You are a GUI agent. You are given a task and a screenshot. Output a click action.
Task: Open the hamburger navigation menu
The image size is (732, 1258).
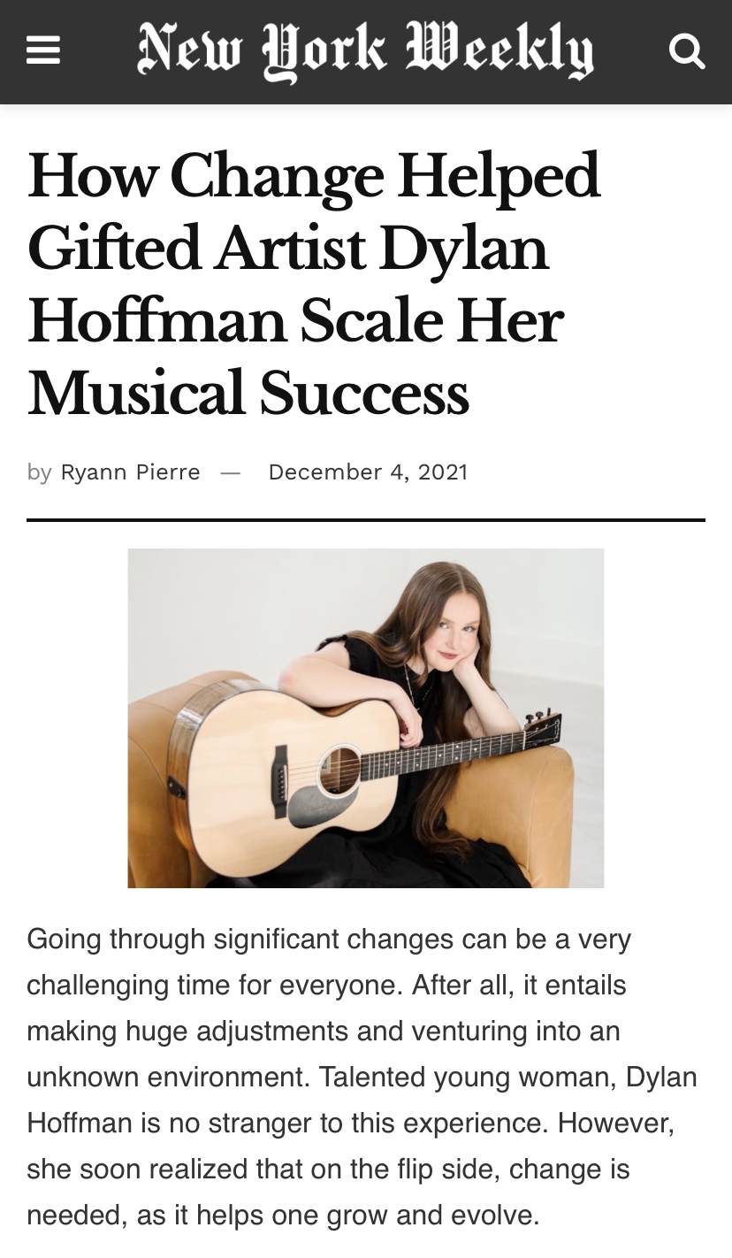pyautogui.click(x=43, y=50)
